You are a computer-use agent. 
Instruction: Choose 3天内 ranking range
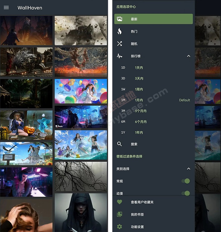(154, 78)
